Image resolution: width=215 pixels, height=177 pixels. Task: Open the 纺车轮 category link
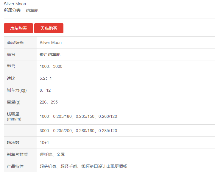point(32,10)
